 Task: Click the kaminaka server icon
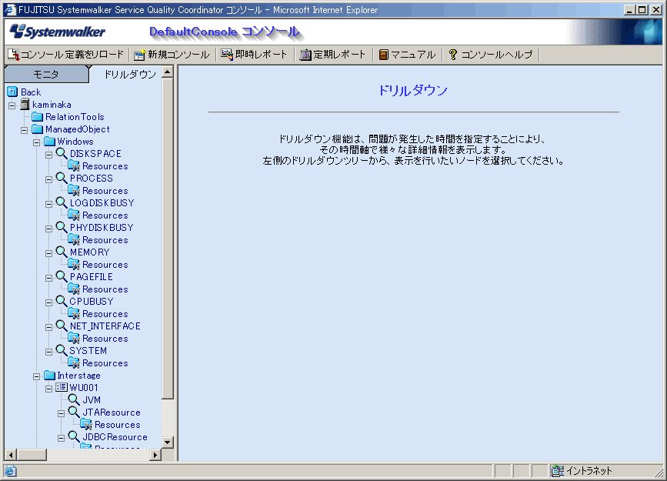click(25, 105)
